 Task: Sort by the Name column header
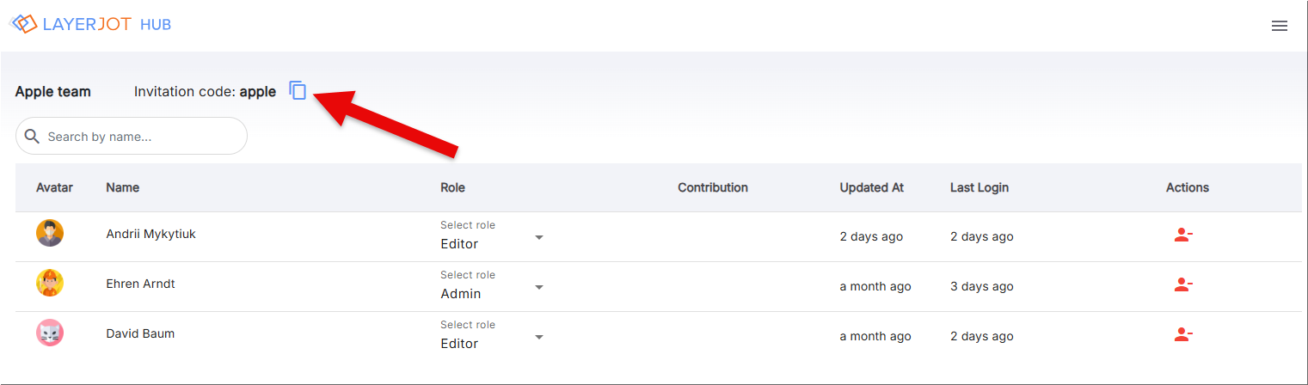click(123, 187)
